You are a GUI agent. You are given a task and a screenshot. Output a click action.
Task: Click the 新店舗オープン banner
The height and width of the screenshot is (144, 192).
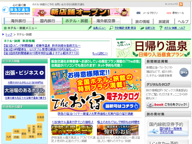[81, 12]
